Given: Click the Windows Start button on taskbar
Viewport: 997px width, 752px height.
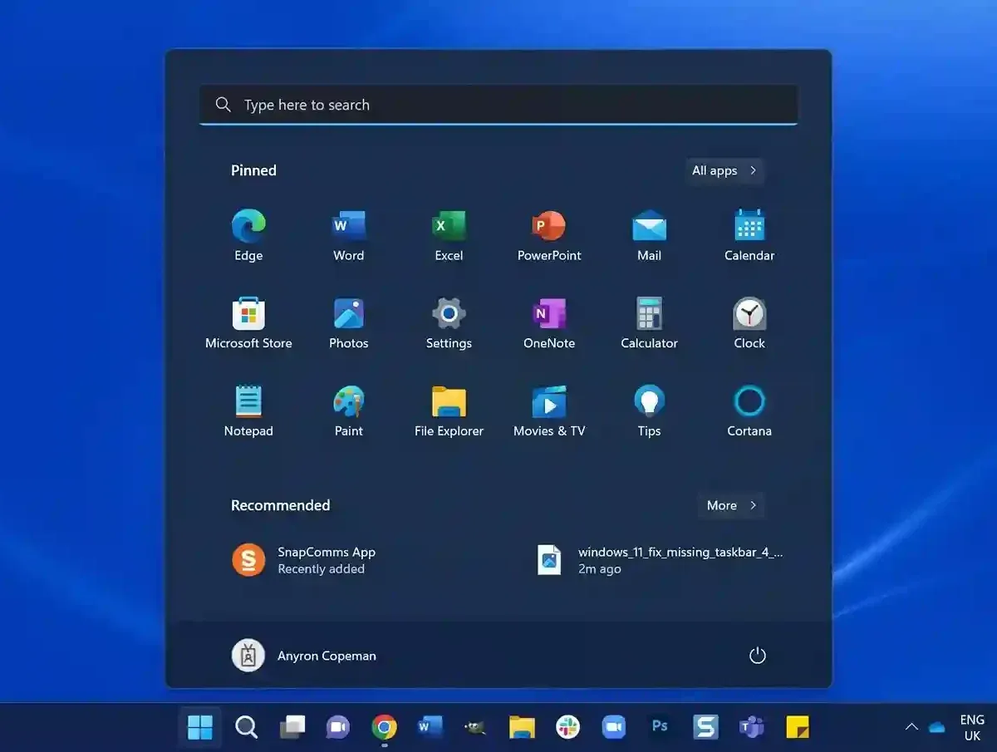Looking at the screenshot, I should pos(200,728).
